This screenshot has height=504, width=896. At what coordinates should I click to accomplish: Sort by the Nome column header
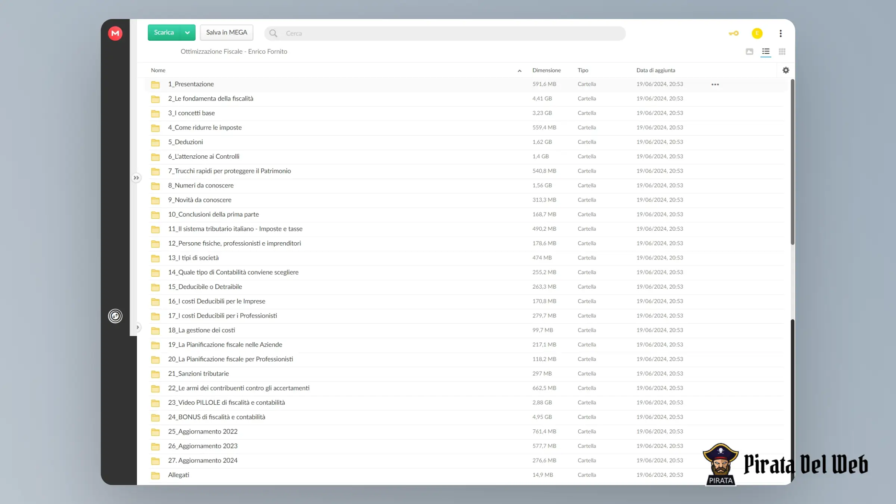158,70
